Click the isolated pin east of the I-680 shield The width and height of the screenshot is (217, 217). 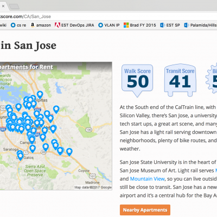click(x=56, y=110)
